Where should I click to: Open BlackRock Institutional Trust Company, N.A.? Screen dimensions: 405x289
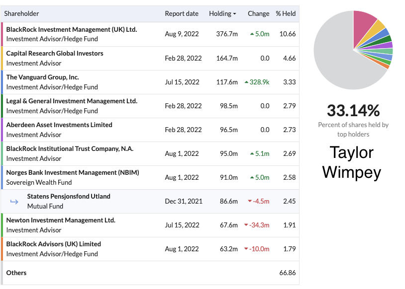tap(70, 149)
